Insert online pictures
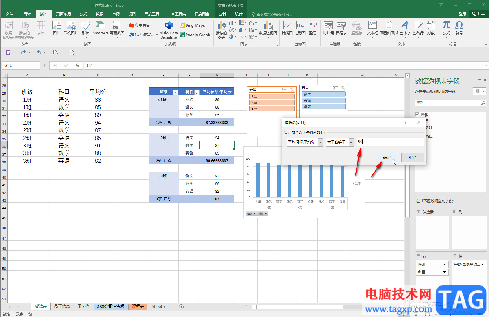Viewport: 489px width, 317px height. point(71,28)
